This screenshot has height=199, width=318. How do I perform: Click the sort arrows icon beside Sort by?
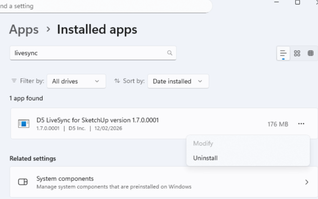[117, 81]
